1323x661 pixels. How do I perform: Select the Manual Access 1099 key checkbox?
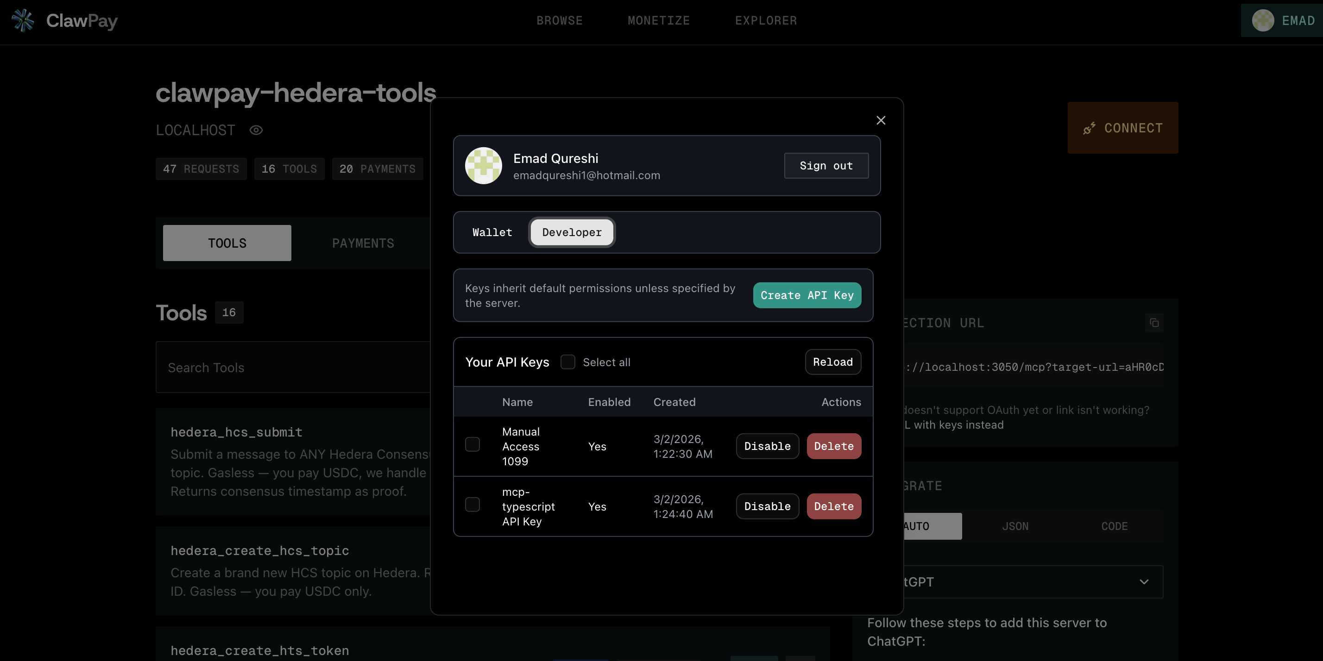pos(472,444)
